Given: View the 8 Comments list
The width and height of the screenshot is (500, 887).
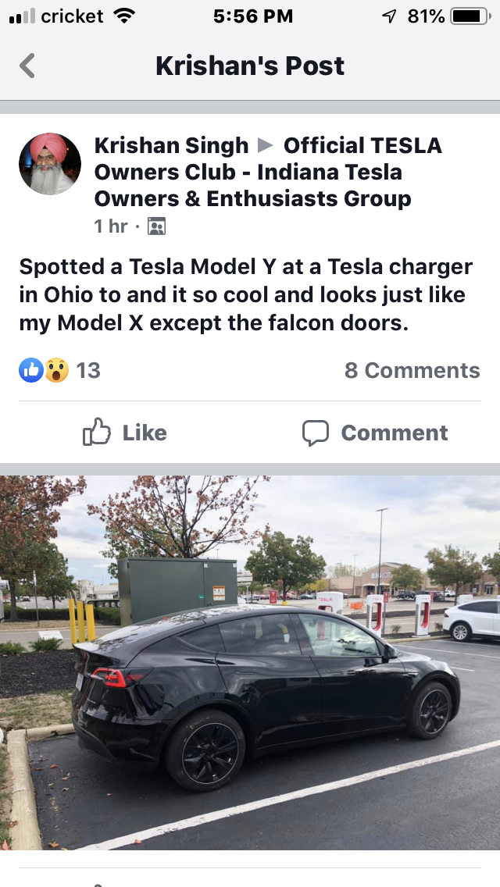Looking at the screenshot, I should (412, 371).
